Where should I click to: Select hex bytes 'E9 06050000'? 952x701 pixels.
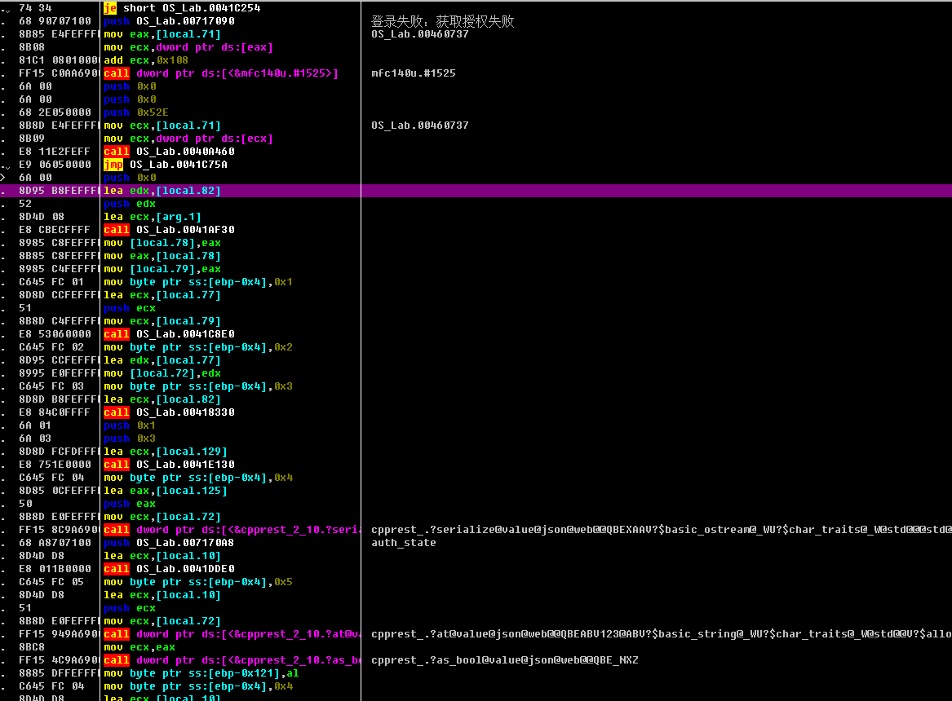pos(55,165)
